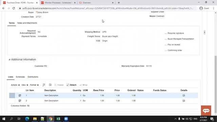Click the Wrap toolbar button
This screenshot has height=122, width=217.
pos(83,85)
